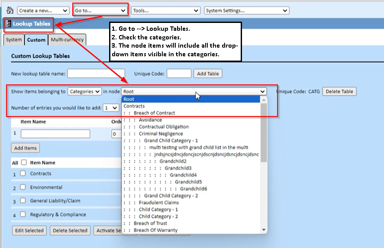Click the node list scrollbar thumb

pos(264,132)
